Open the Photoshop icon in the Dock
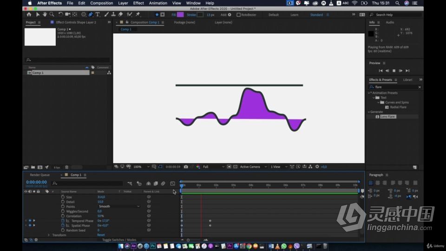Viewport: 446px width, 251px height. click(x=153, y=246)
